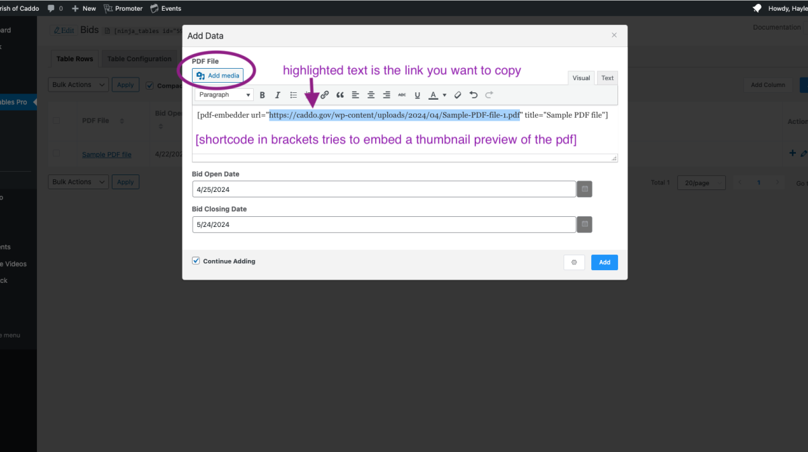This screenshot has height=452, width=808.
Task: Open the bottom Bulk Actions dropdown
Action: tap(79, 182)
